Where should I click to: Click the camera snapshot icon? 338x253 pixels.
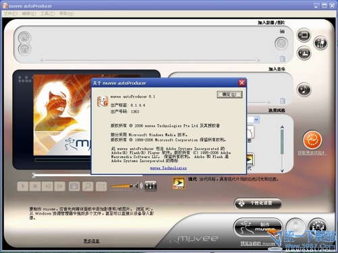(x=74, y=186)
